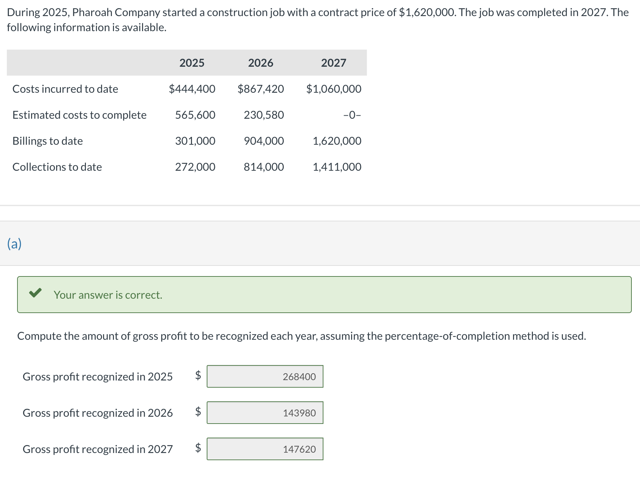Click the "Gross profit recognized in 2026" label
This screenshot has height=479, width=640.
click(x=98, y=413)
